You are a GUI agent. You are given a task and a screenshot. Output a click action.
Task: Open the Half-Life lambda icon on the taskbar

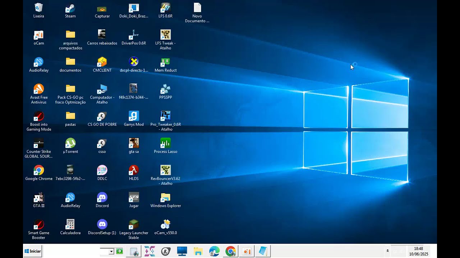coord(166,252)
